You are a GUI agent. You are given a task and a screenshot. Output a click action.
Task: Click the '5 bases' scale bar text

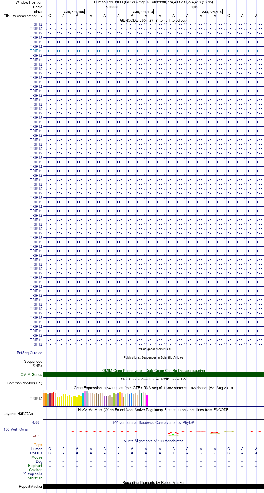[112, 7]
